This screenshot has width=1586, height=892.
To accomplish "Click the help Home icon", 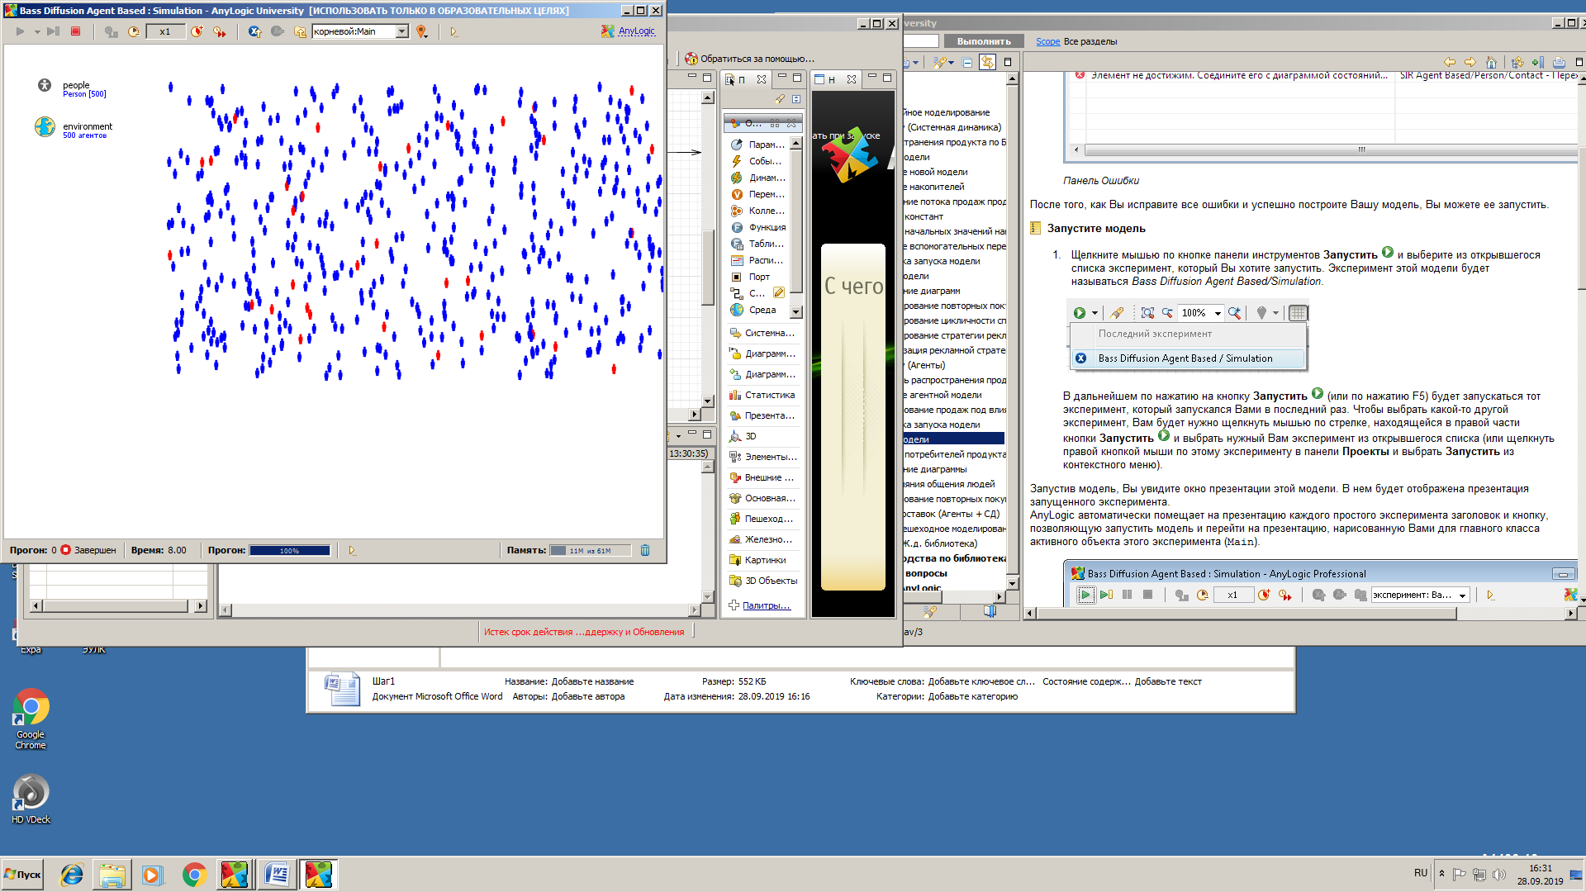I will tap(1491, 62).
